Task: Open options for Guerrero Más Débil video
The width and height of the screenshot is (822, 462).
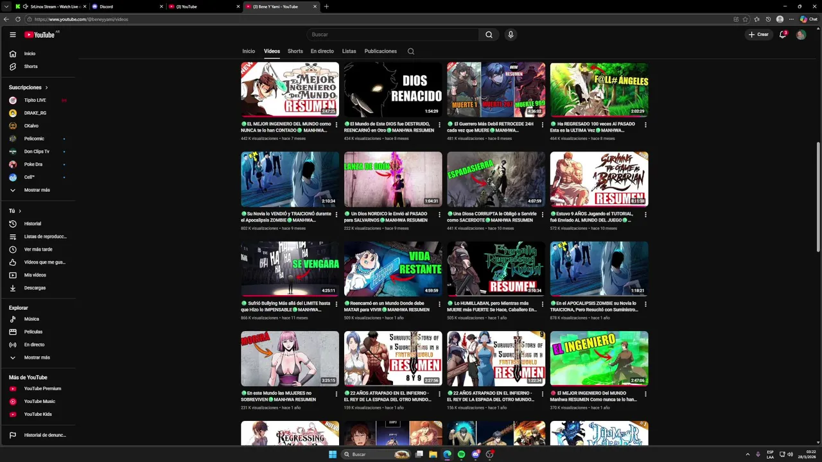Action: click(x=542, y=124)
